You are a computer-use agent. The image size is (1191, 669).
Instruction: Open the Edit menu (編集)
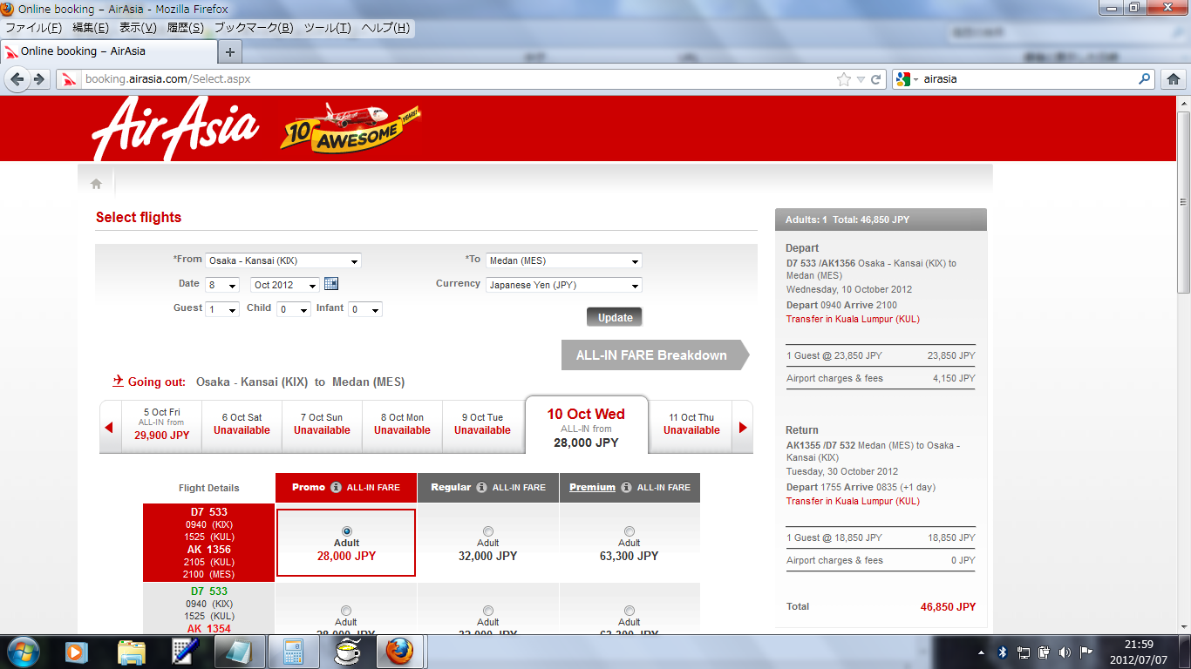91,28
